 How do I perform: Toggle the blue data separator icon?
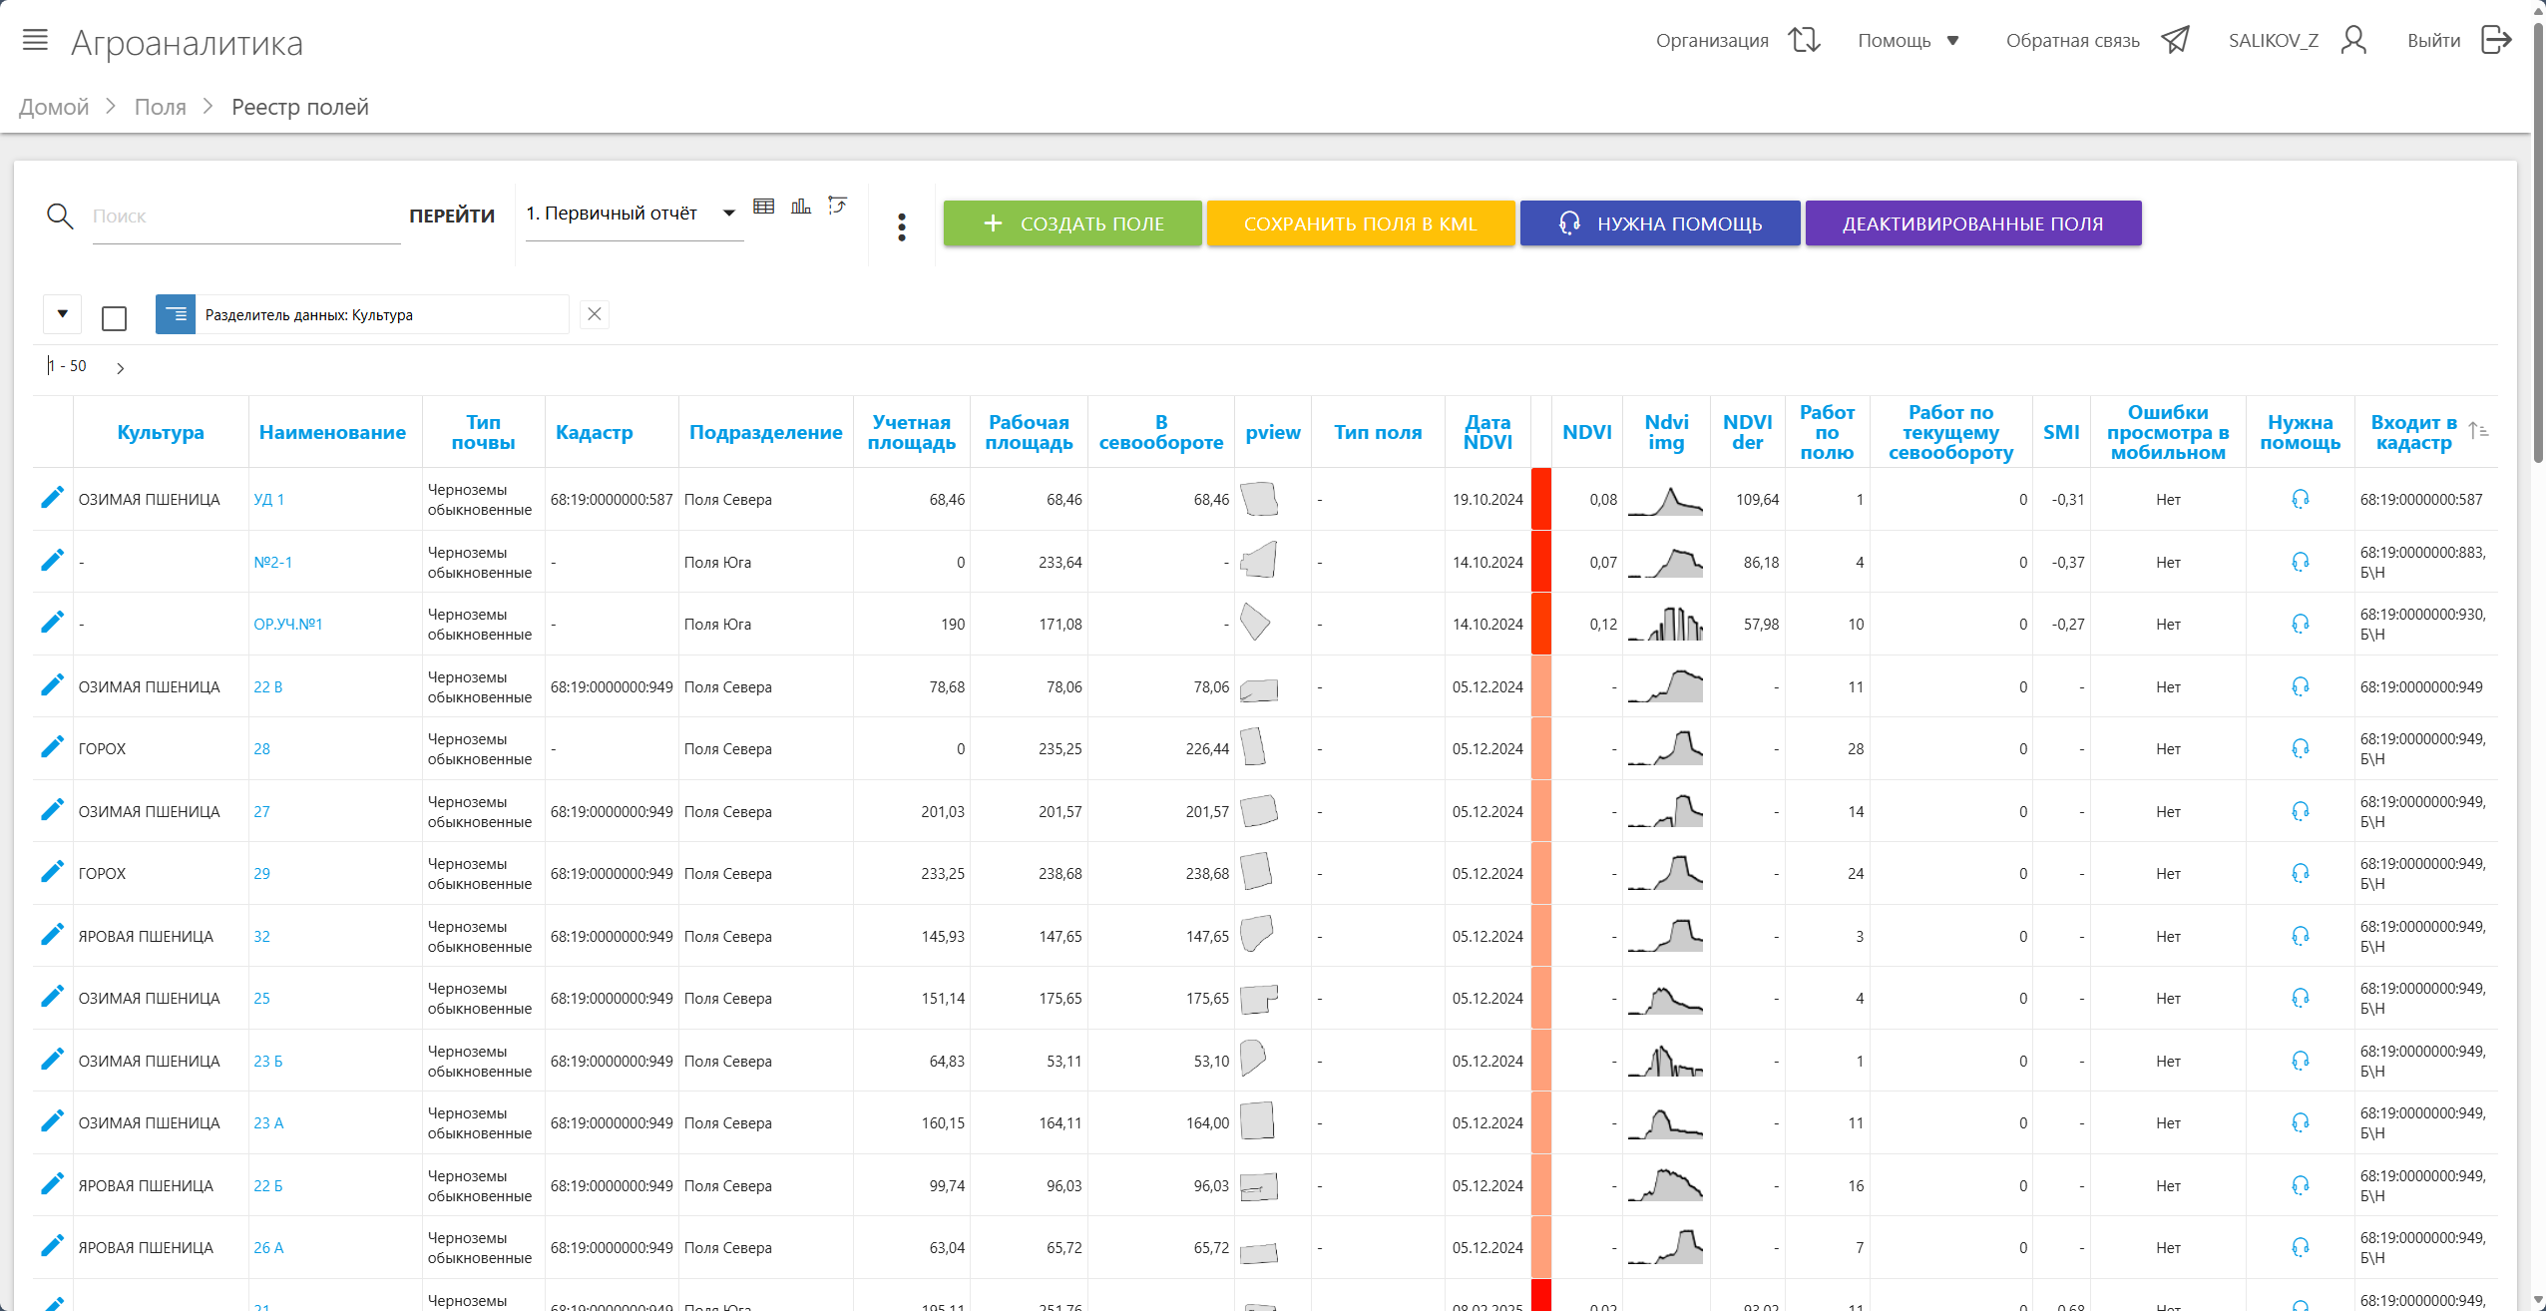(x=176, y=314)
